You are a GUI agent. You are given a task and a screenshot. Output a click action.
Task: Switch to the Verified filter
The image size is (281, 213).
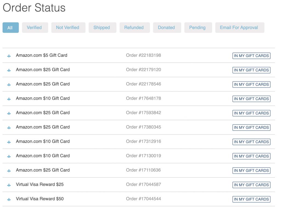click(35, 27)
